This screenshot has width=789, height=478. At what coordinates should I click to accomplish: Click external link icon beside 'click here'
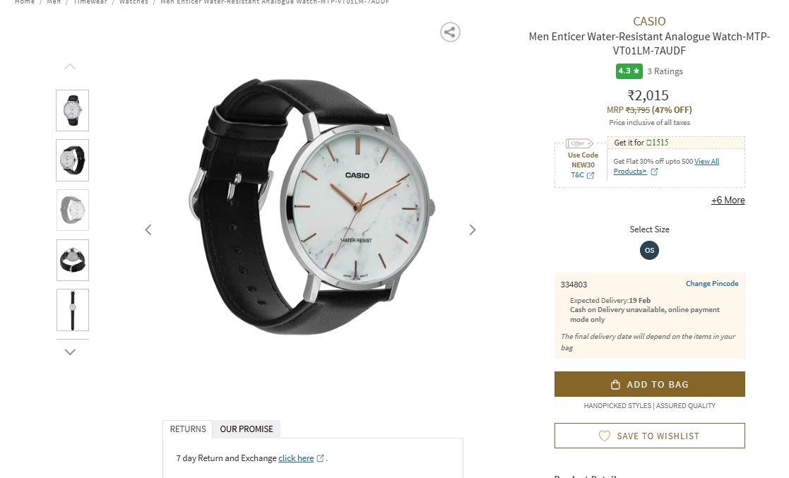(x=320, y=458)
